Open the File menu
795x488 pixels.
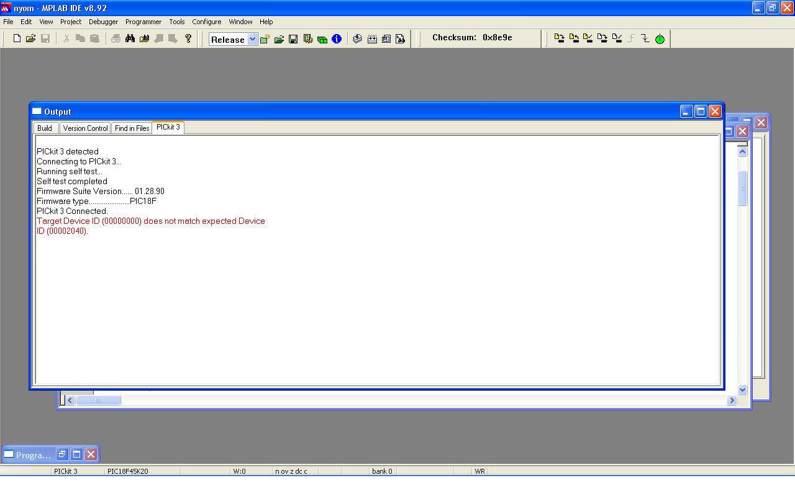coord(8,22)
